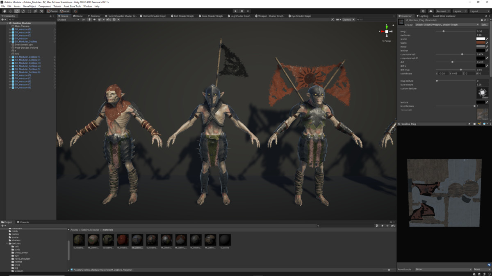Start Play mode
Image resolution: width=492 pixels, height=276 pixels.
coord(235,11)
